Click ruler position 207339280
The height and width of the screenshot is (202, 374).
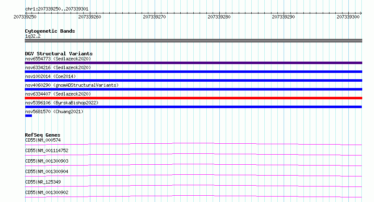point(219,17)
